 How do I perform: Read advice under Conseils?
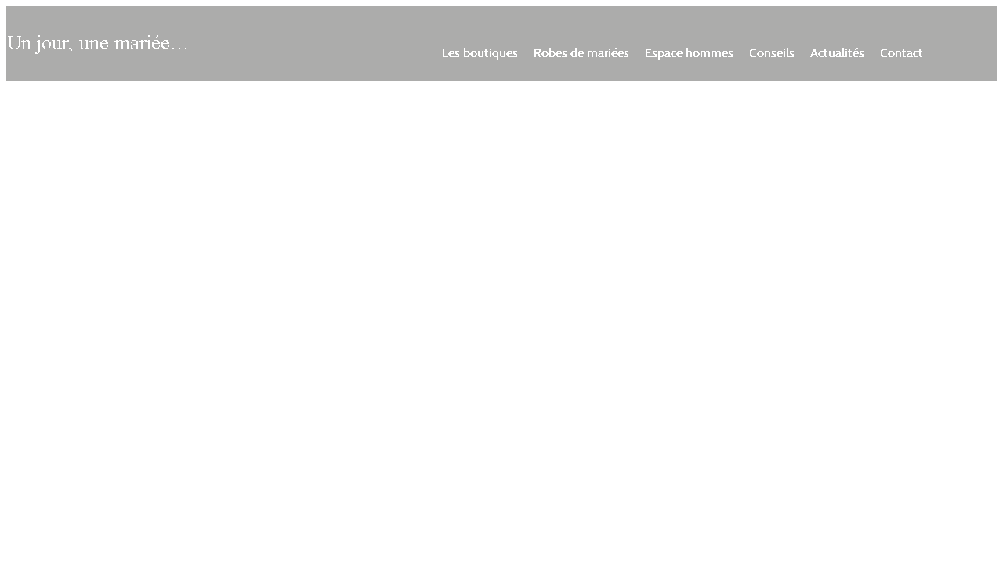click(771, 52)
